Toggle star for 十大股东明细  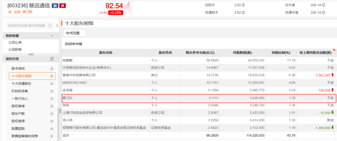click(x=51, y=76)
